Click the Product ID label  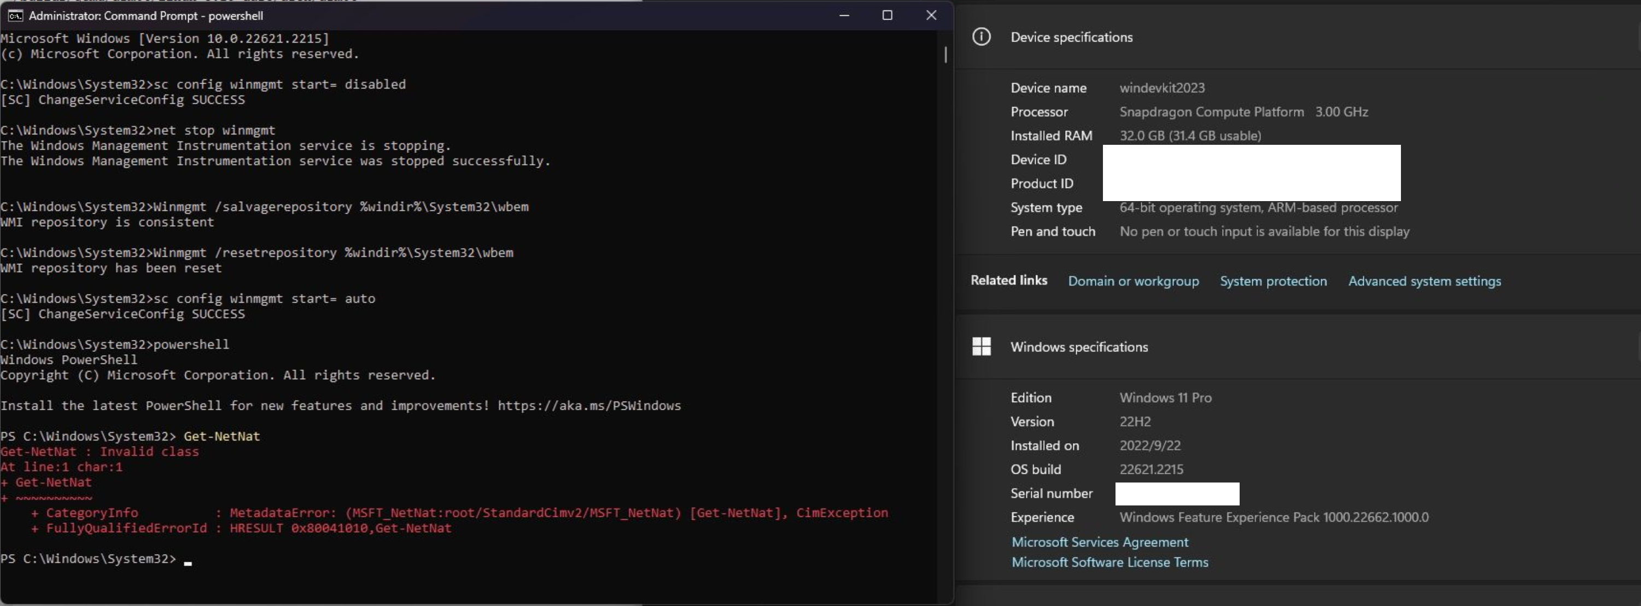[1042, 183]
